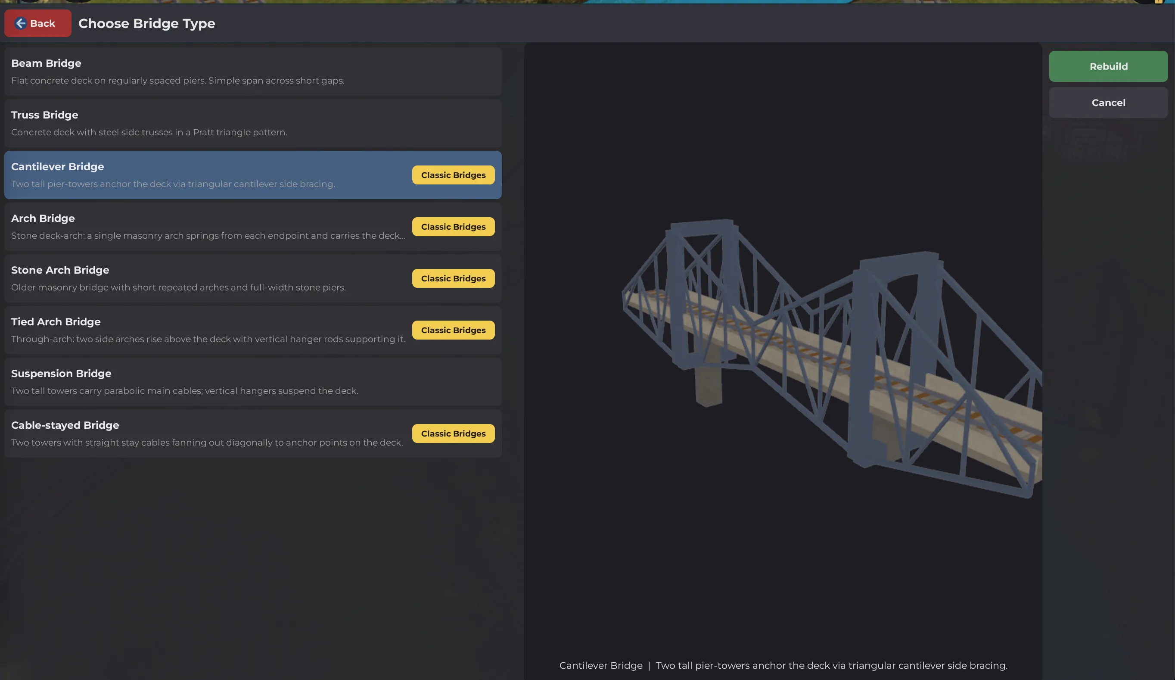Choose Tied Arch Bridge title

(x=56, y=322)
